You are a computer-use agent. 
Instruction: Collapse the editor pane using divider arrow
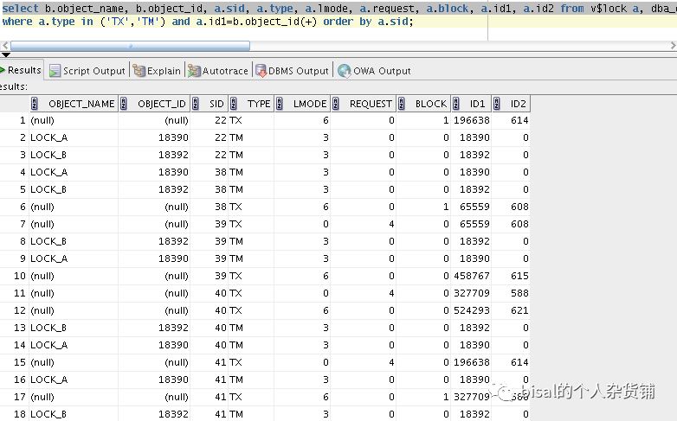point(6,54)
